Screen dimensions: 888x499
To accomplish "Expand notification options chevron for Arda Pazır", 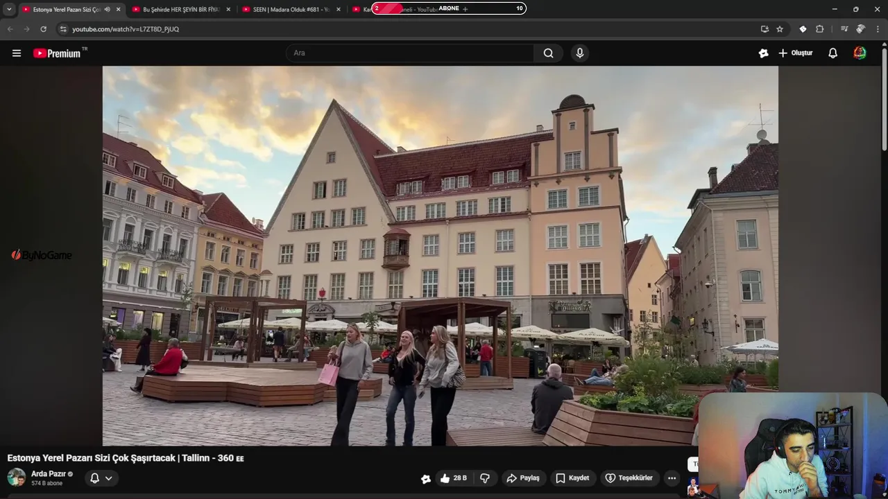I will tap(108, 478).
